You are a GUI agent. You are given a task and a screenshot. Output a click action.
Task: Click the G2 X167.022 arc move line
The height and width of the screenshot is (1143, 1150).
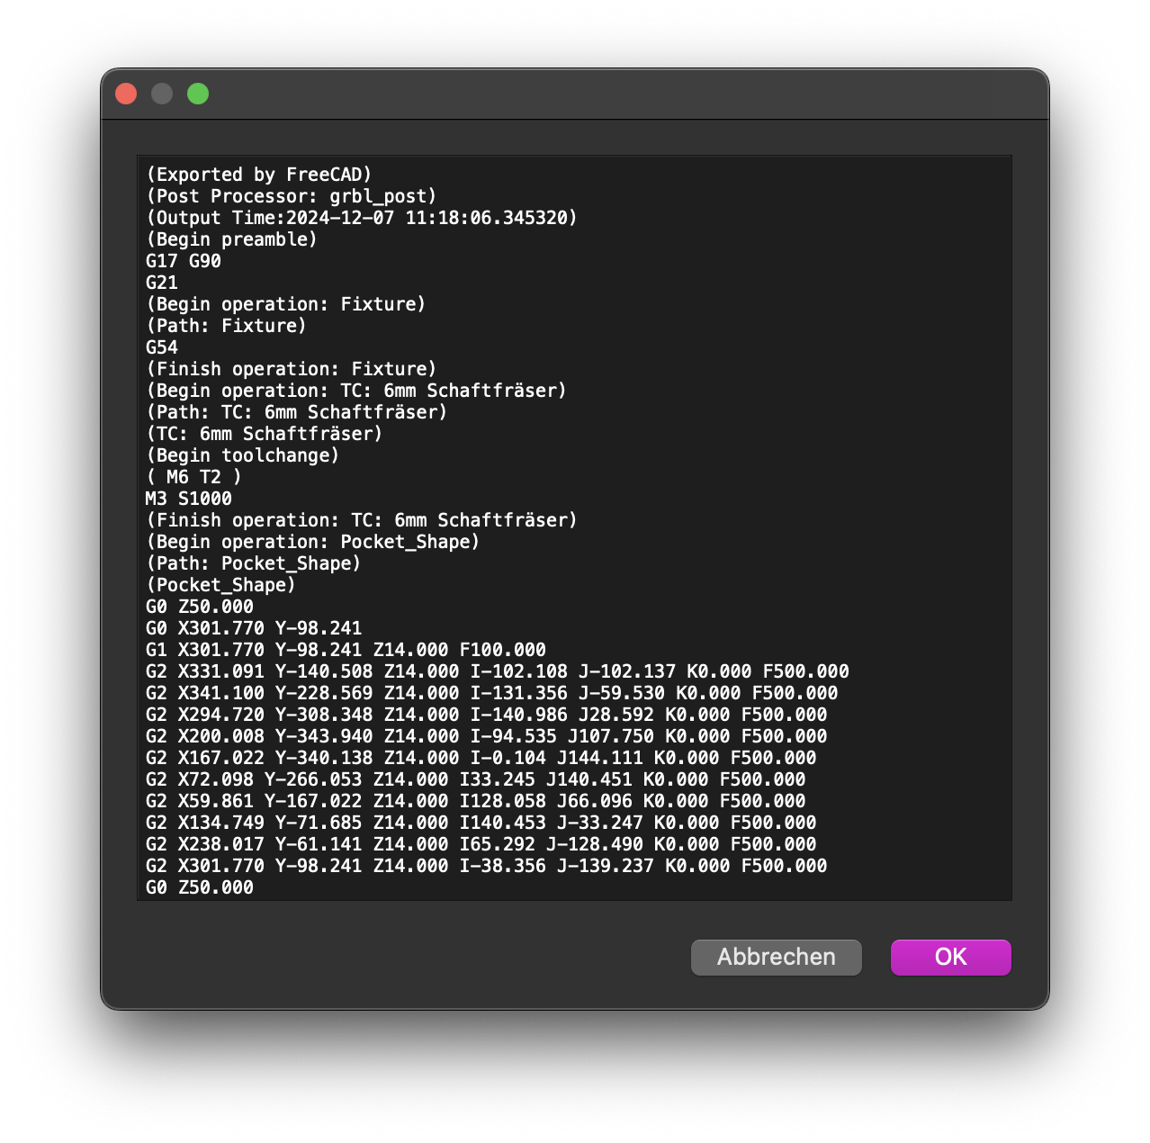tap(481, 758)
